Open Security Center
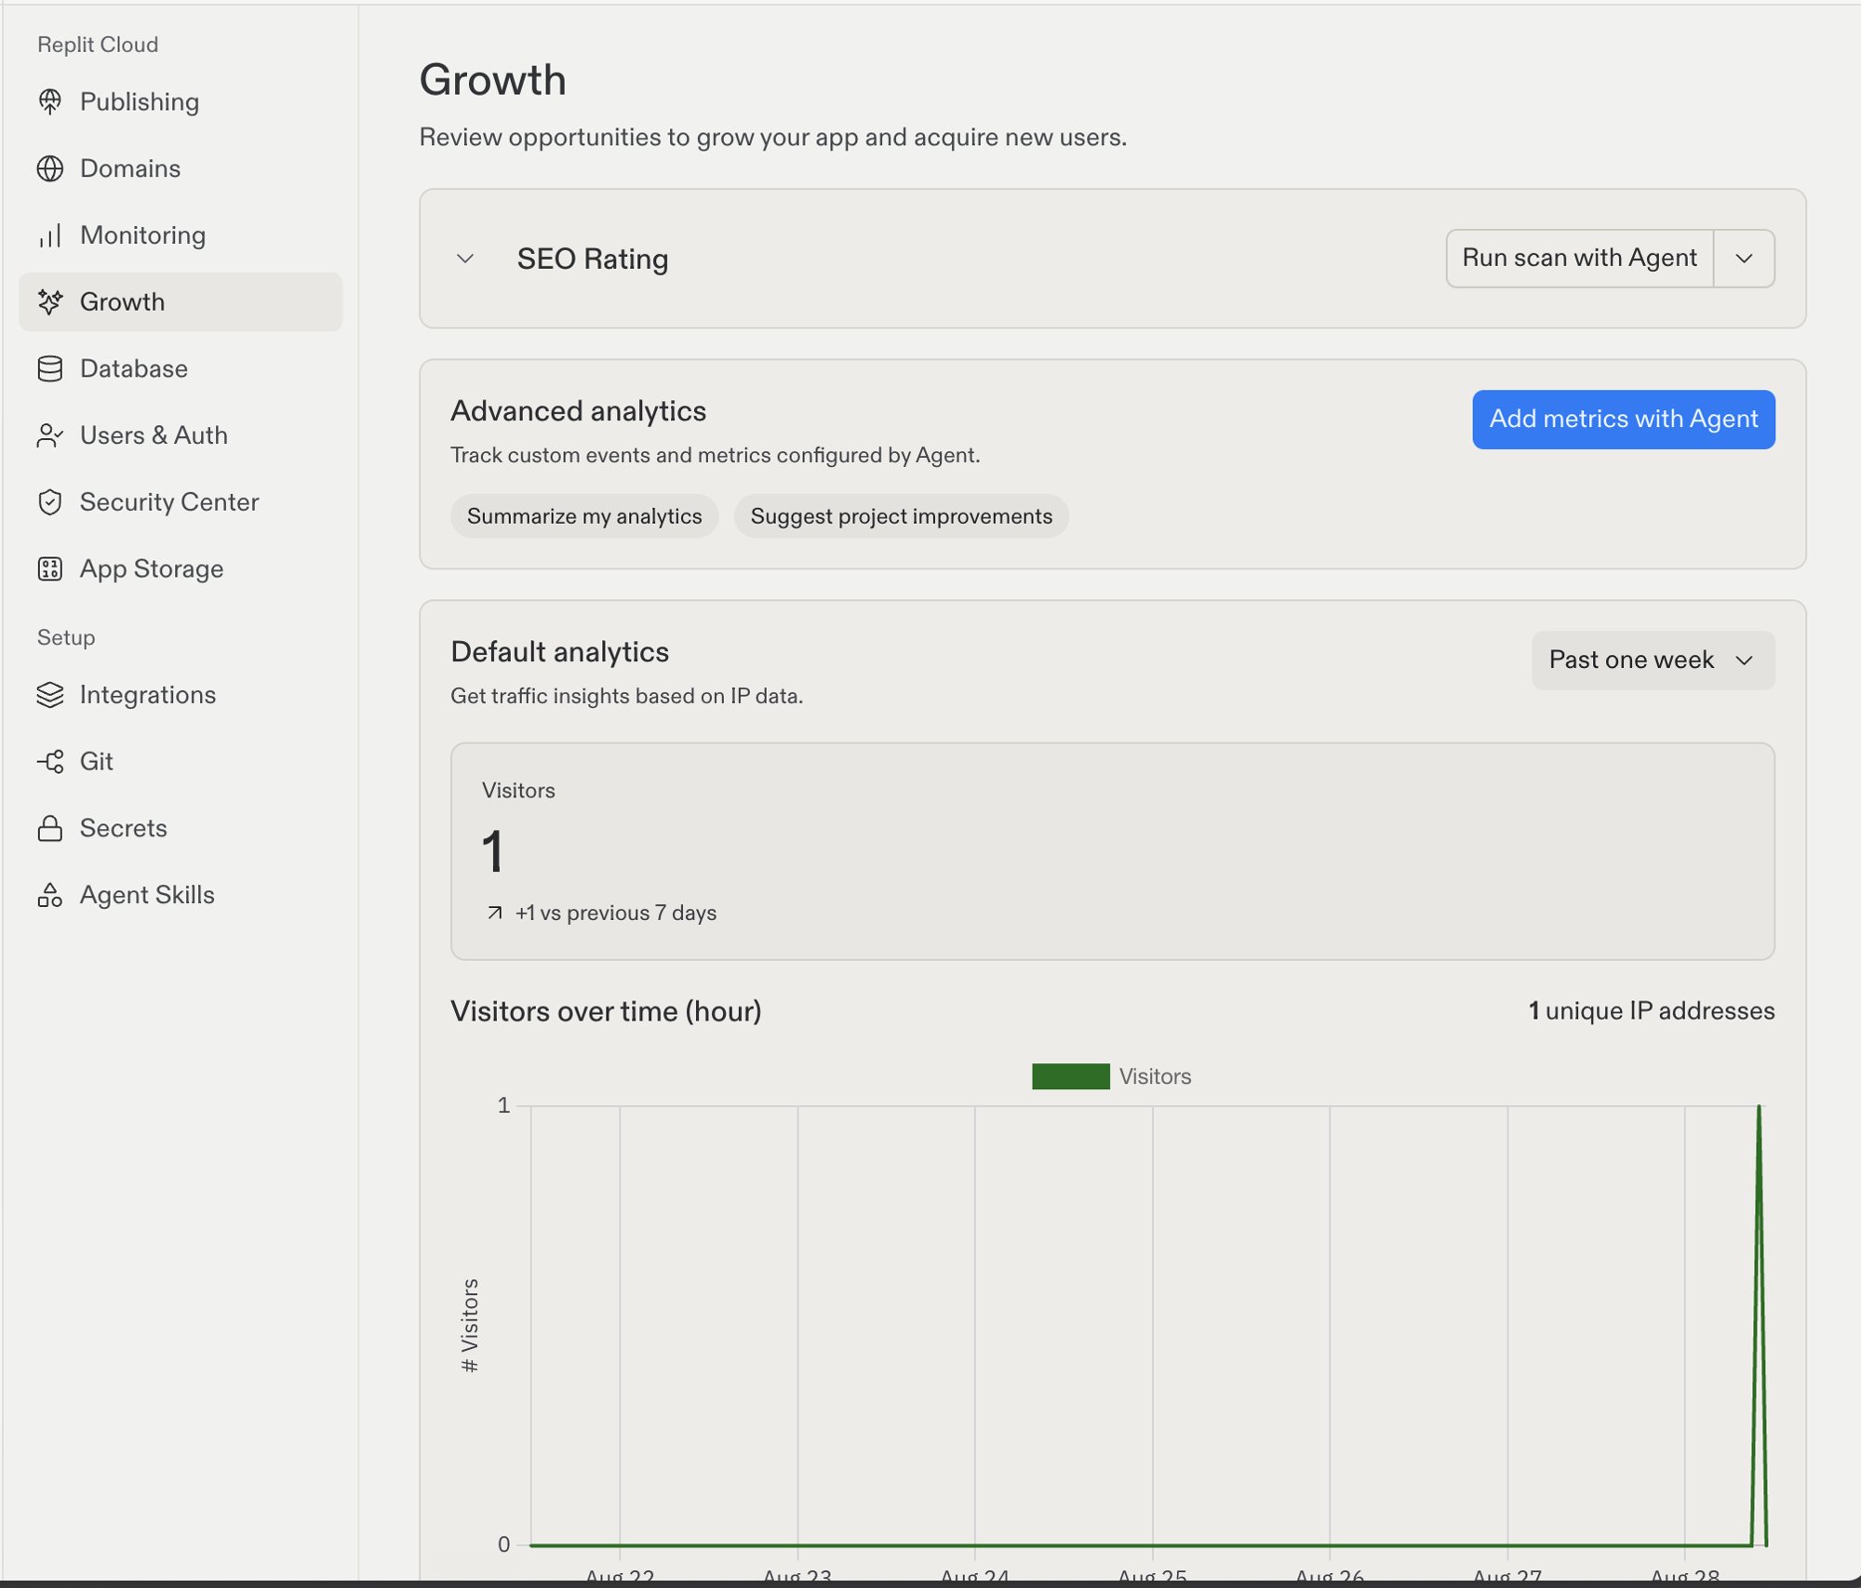Viewport: 1861px width, 1588px height. click(x=181, y=502)
